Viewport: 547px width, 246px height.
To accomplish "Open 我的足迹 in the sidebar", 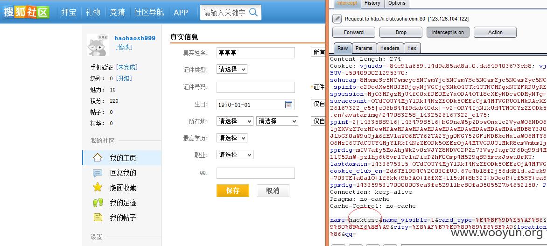I will click(123, 203).
